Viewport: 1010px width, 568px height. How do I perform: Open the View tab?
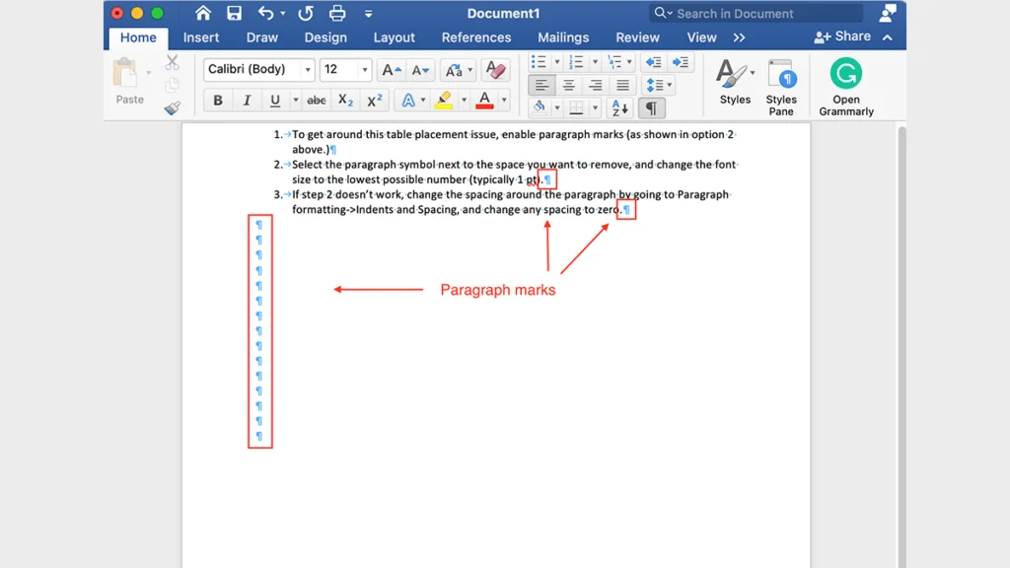pos(701,37)
